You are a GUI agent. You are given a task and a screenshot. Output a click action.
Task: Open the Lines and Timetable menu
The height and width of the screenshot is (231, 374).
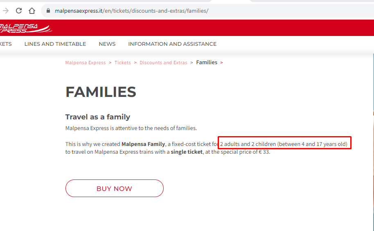click(55, 44)
